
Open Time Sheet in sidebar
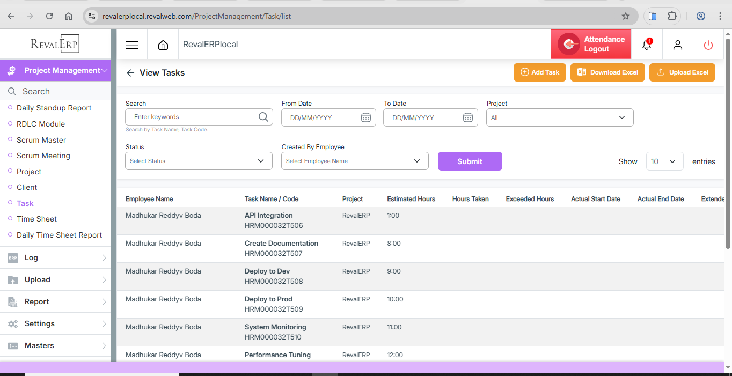[36, 219]
